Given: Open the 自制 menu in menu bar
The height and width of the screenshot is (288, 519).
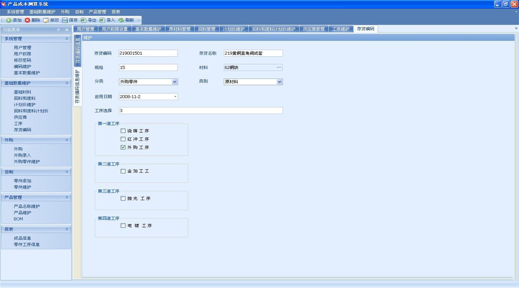Looking at the screenshot, I should point(79,12).
